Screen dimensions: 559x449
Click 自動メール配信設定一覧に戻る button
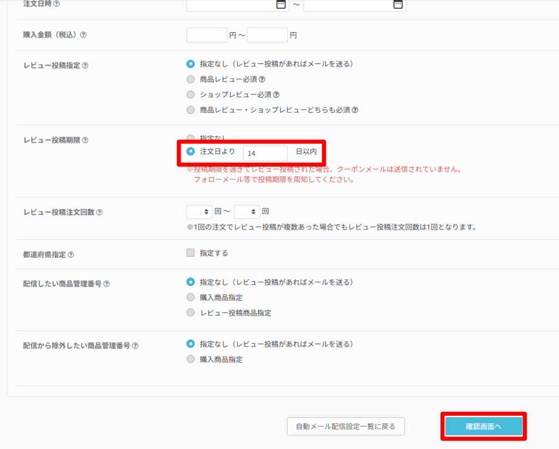click(346, 427)
